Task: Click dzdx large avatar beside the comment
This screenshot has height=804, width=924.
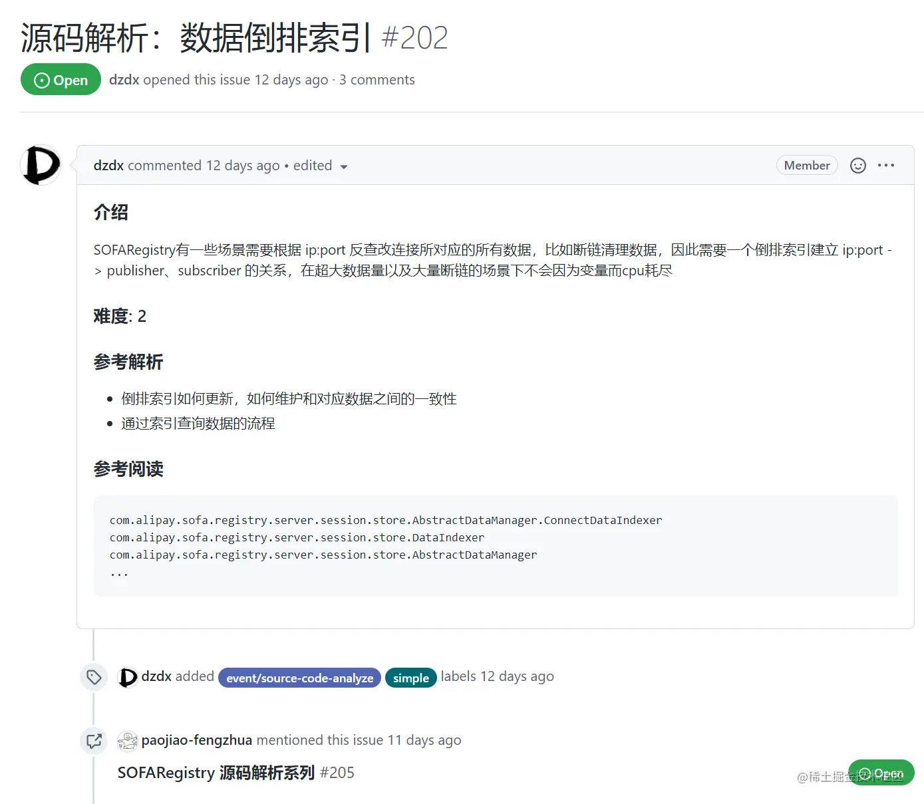Action: click(x=41, y=165)
